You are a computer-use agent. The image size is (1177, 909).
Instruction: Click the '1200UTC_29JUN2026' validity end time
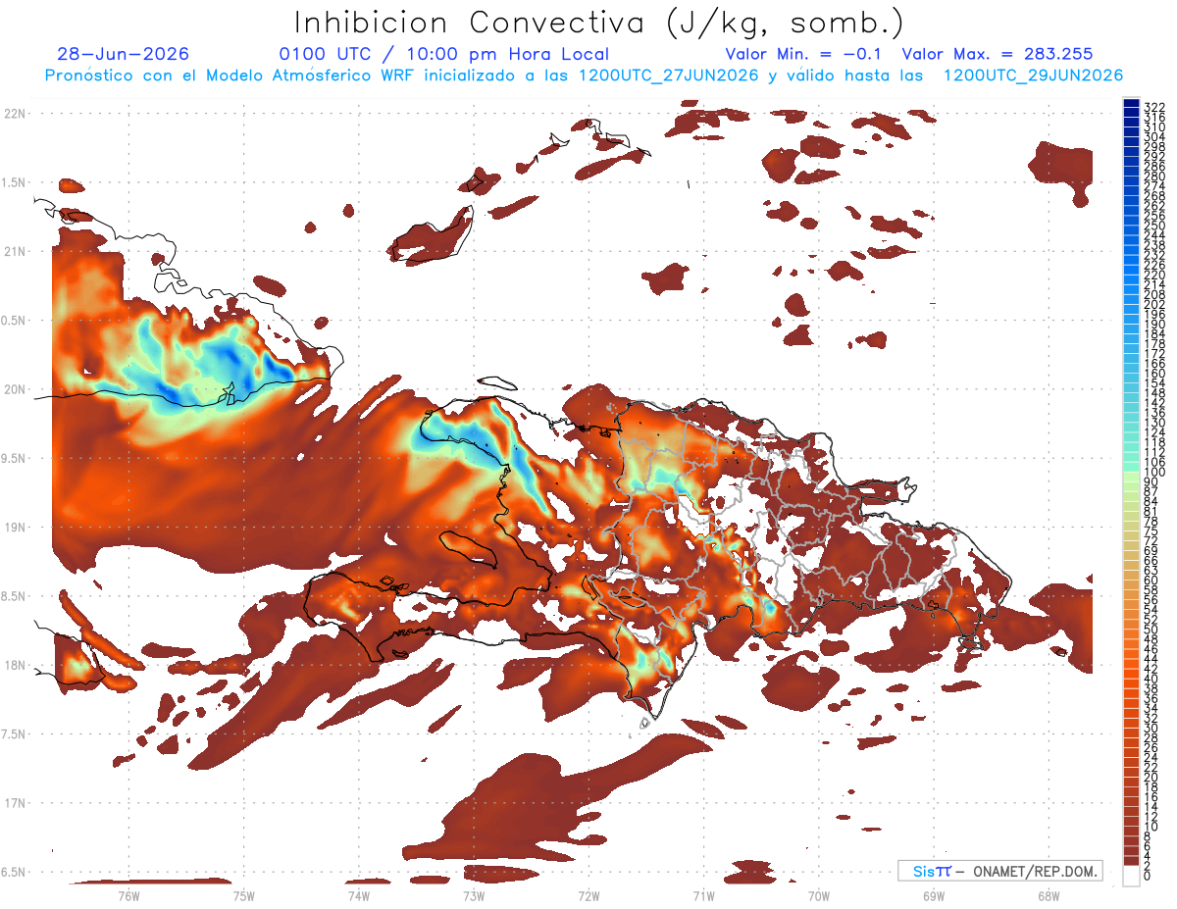point(1033,76)
